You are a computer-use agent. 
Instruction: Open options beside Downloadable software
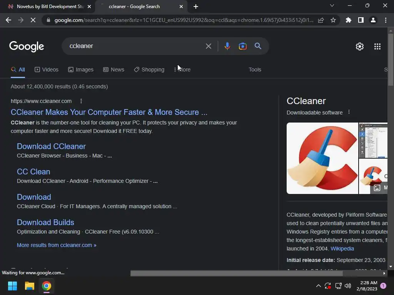tap(349, 112)
